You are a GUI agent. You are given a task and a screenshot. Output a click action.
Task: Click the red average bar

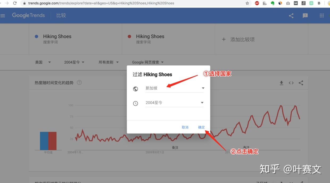pyautogui.click(x=52, y=141)
